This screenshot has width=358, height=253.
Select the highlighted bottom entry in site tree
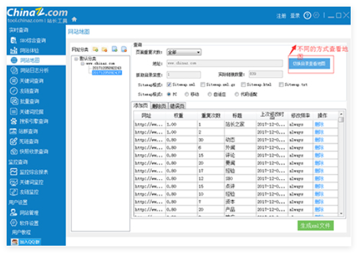pyautogui.click(x=106, y=72)
